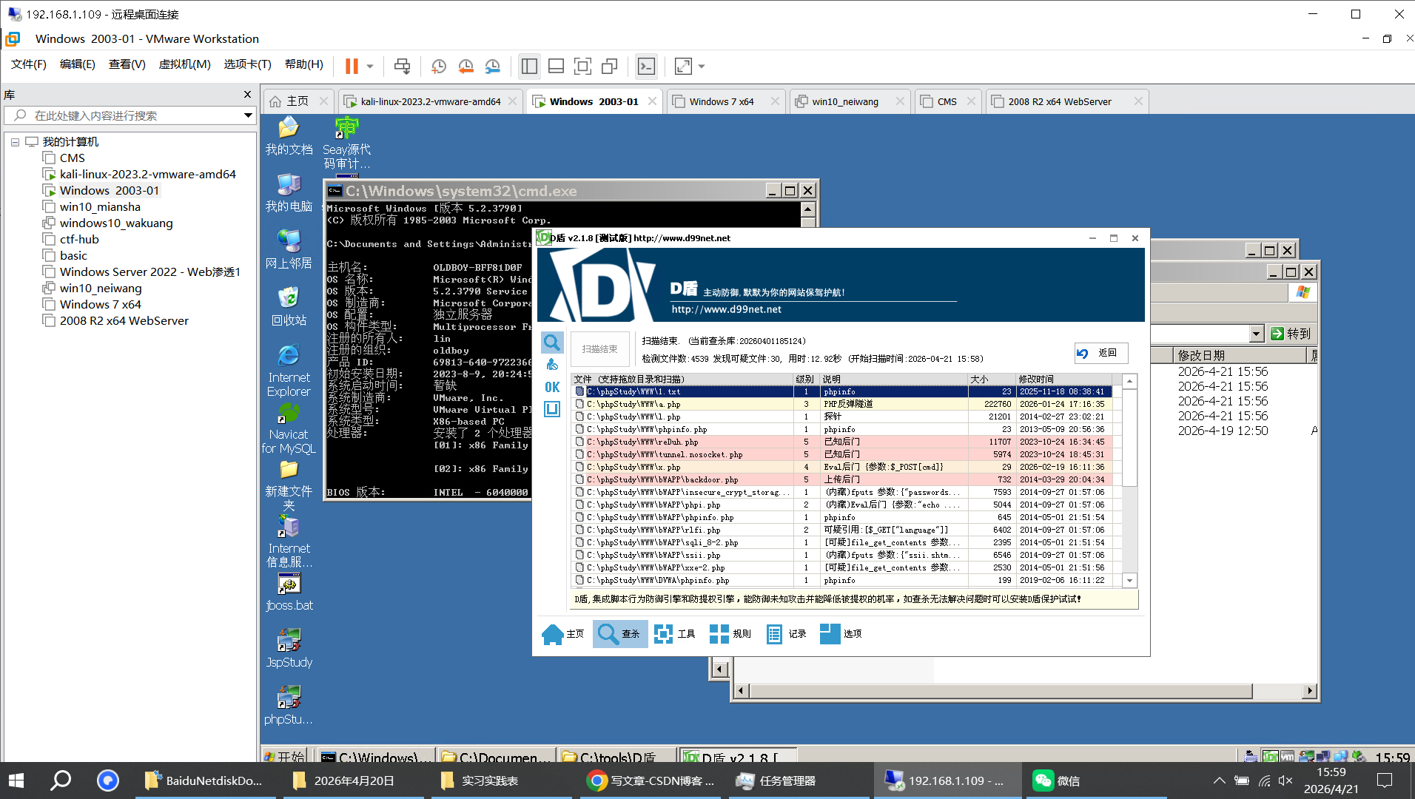Click the send Ctrl+Alt+Del toolbar icon
This screenshot has height=799, width=1415.
coord(402,67)
